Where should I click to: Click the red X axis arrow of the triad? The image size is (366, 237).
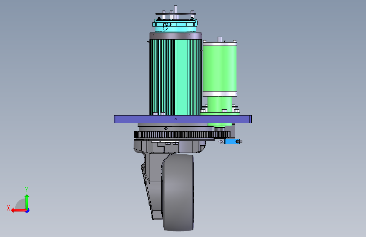tap(18, 210)
